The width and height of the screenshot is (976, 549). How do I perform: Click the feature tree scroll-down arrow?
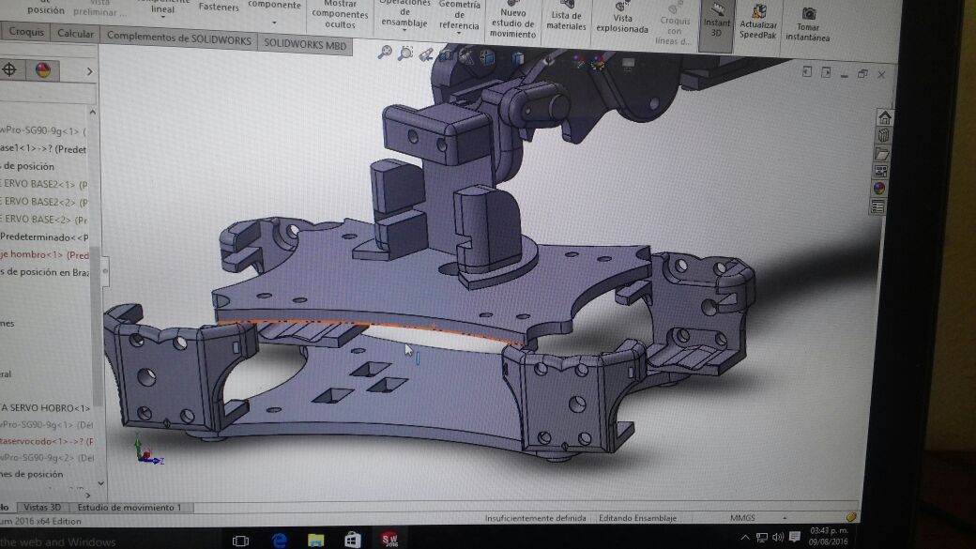(x=100, y=483)
